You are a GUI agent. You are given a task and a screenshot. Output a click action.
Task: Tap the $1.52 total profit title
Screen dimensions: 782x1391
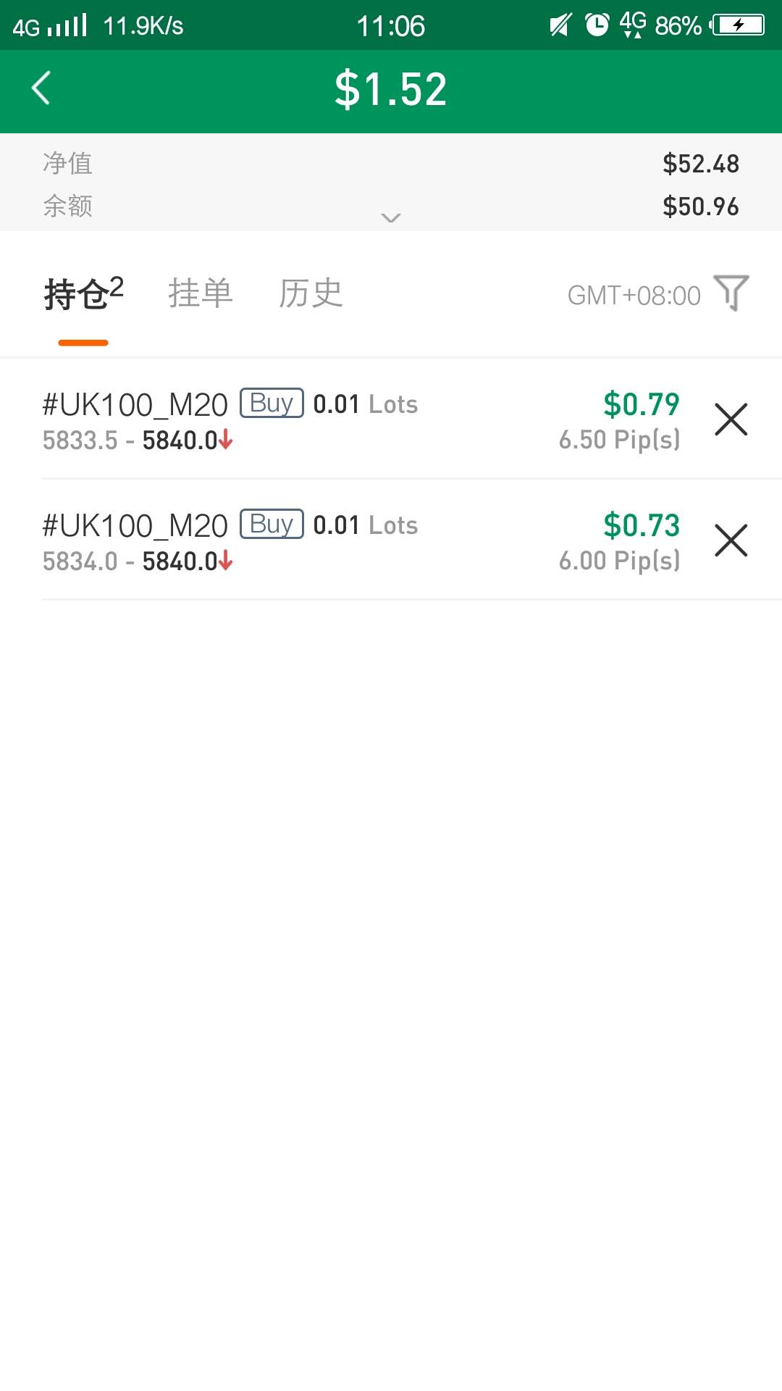(x=391, y=90)
